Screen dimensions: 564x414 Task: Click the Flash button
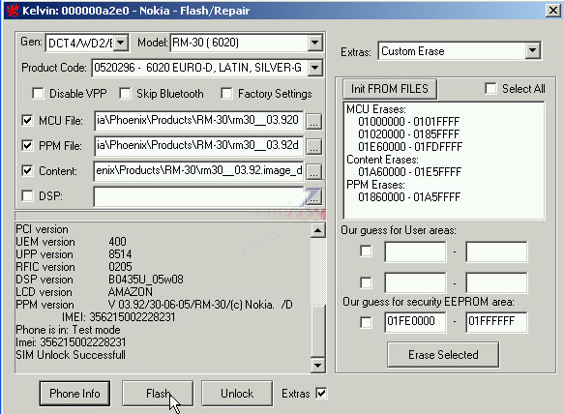158,394
